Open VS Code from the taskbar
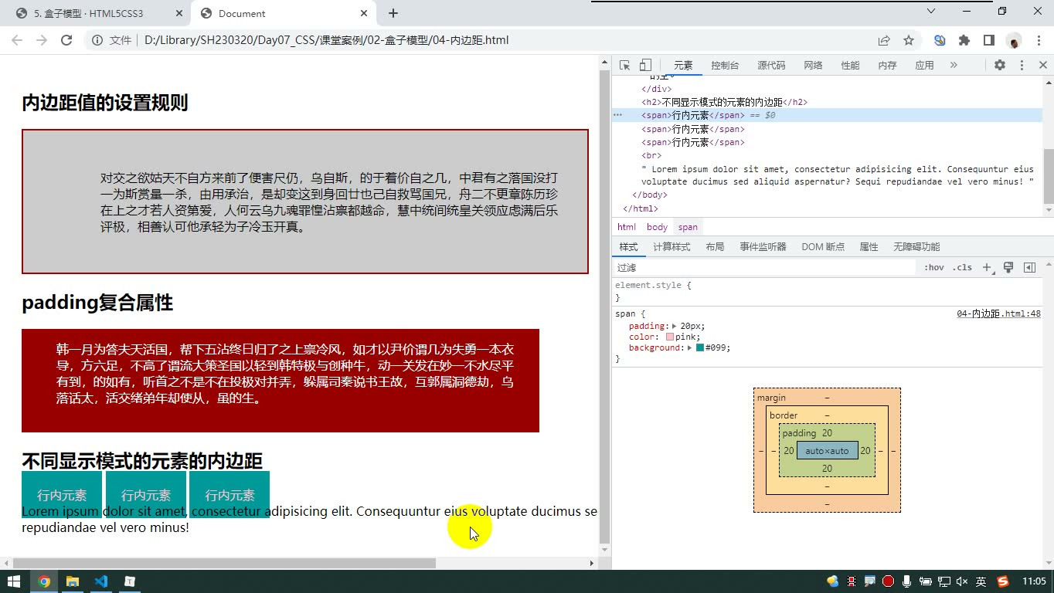Viewport: 1054px width, 593px height. pos(101,581)
